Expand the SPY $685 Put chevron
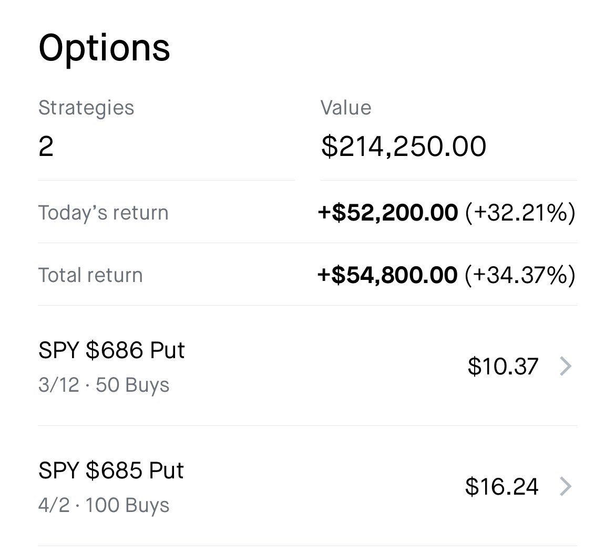 click(565, 486)
